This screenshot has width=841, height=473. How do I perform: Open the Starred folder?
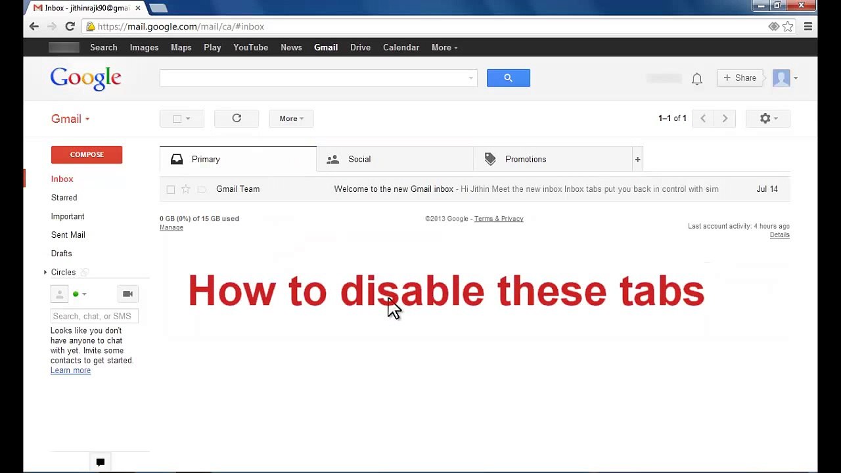point(64,198)
